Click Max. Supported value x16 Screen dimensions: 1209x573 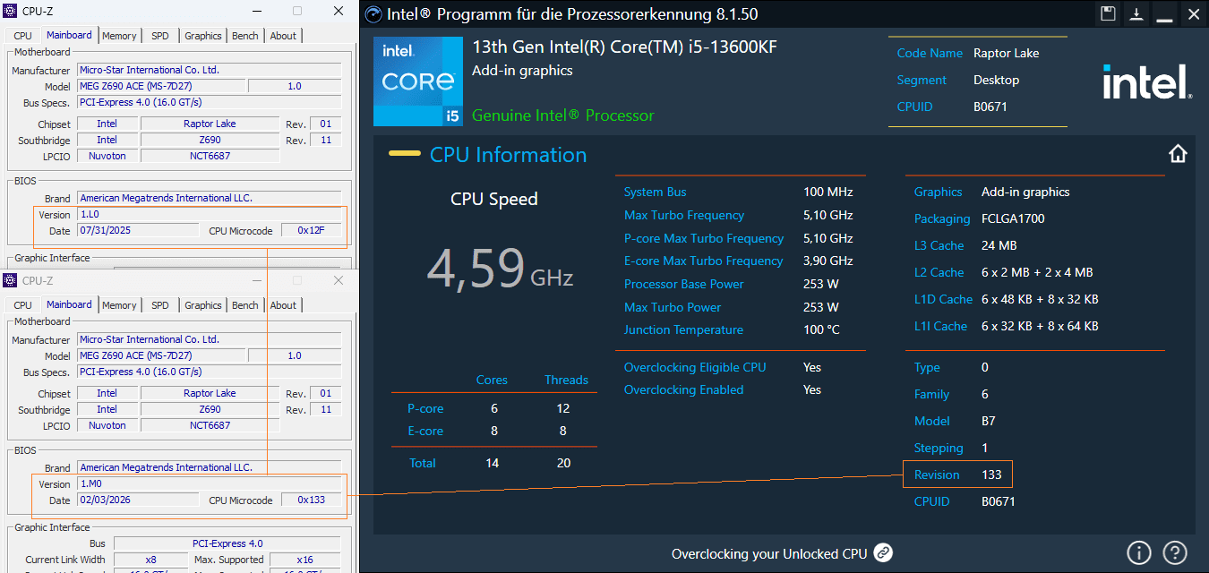(304, 560)
